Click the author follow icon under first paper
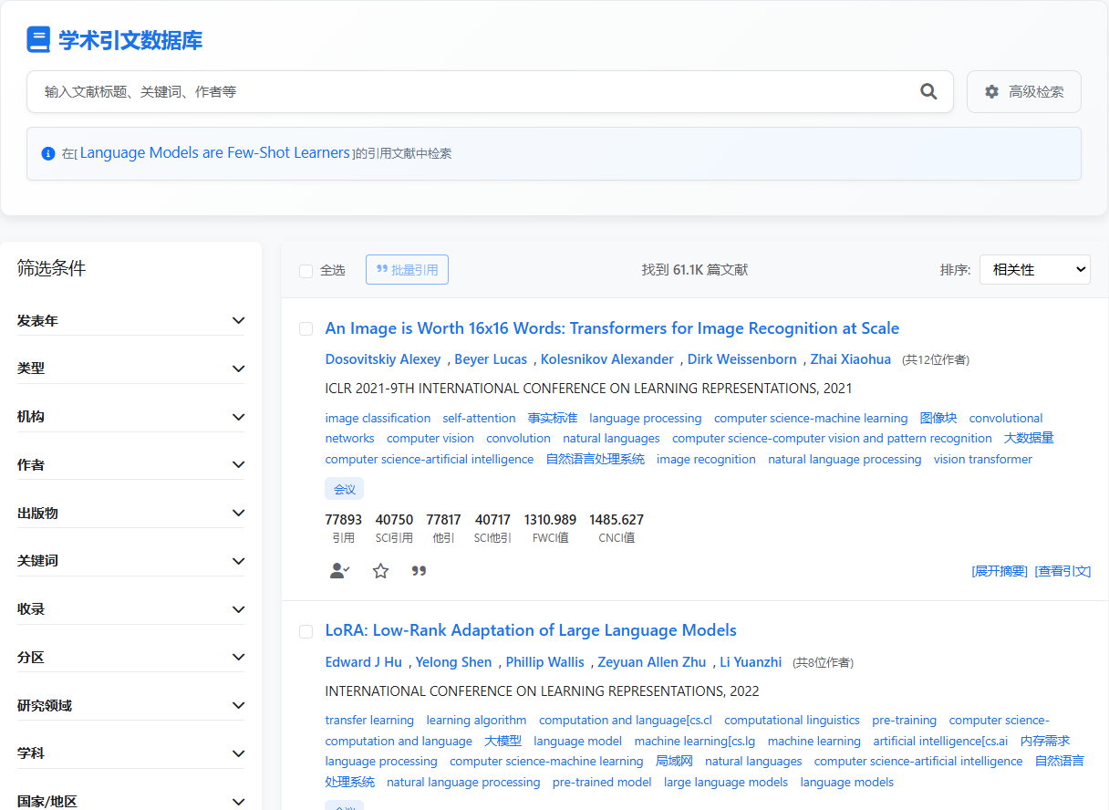 [x=339, y=571]
